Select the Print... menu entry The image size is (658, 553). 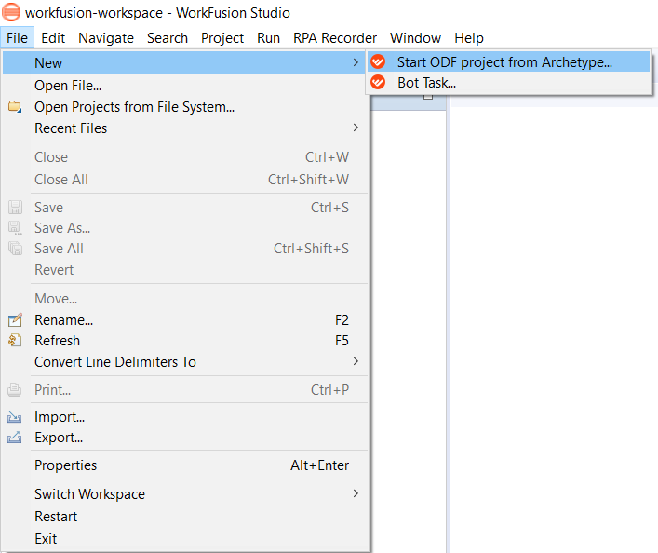184,390
